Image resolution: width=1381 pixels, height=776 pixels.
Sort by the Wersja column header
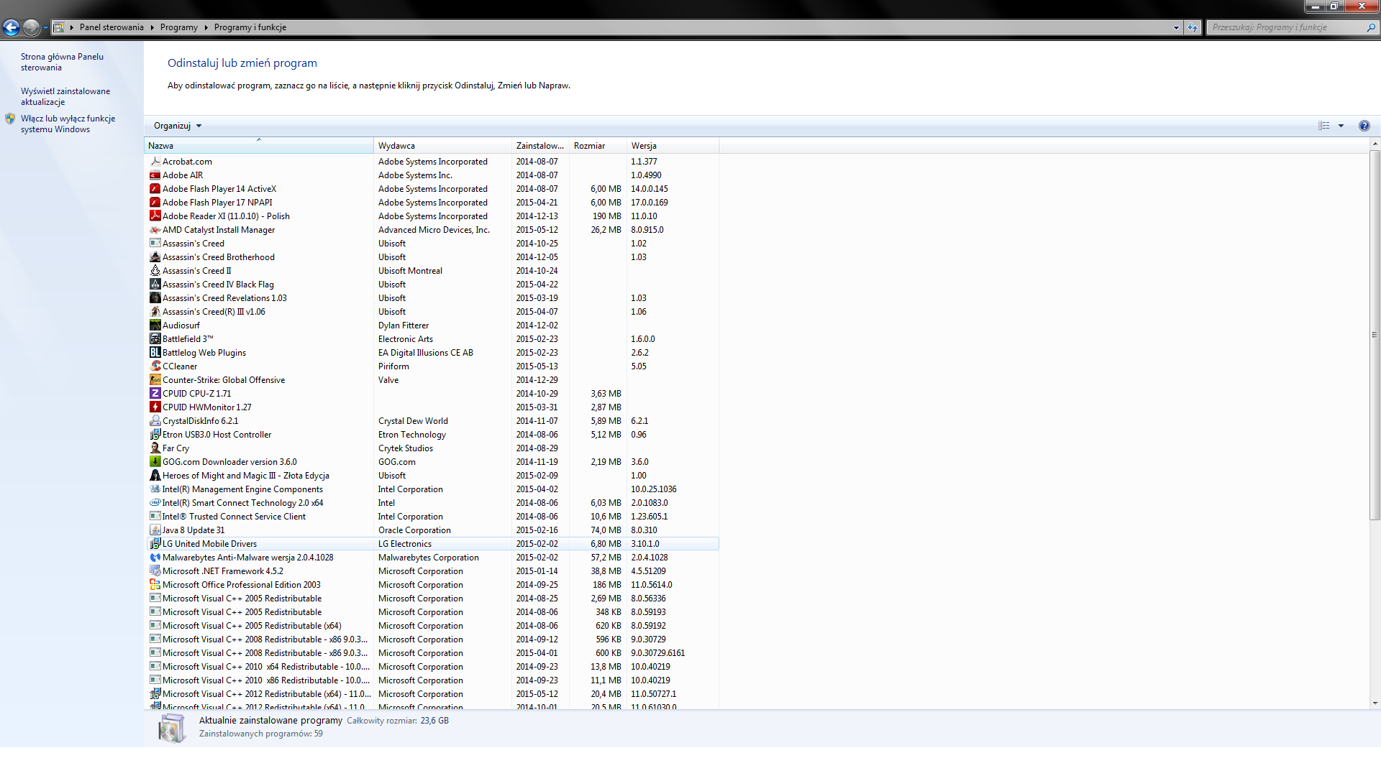(x=673, y=146)
